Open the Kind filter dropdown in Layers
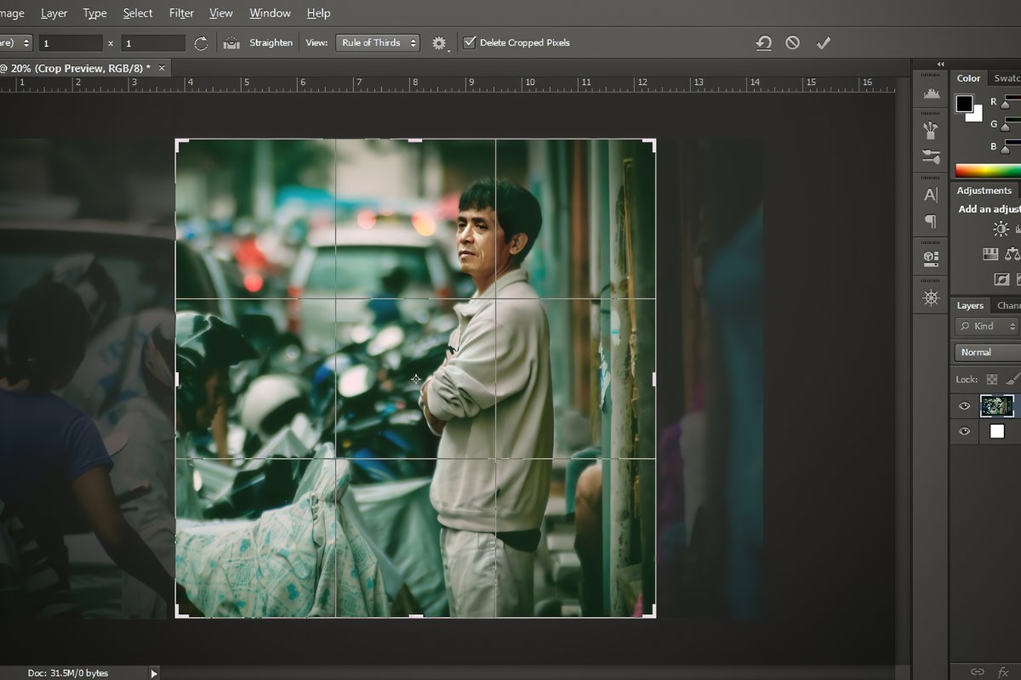The image size is (1021, 680). [985, 326]
